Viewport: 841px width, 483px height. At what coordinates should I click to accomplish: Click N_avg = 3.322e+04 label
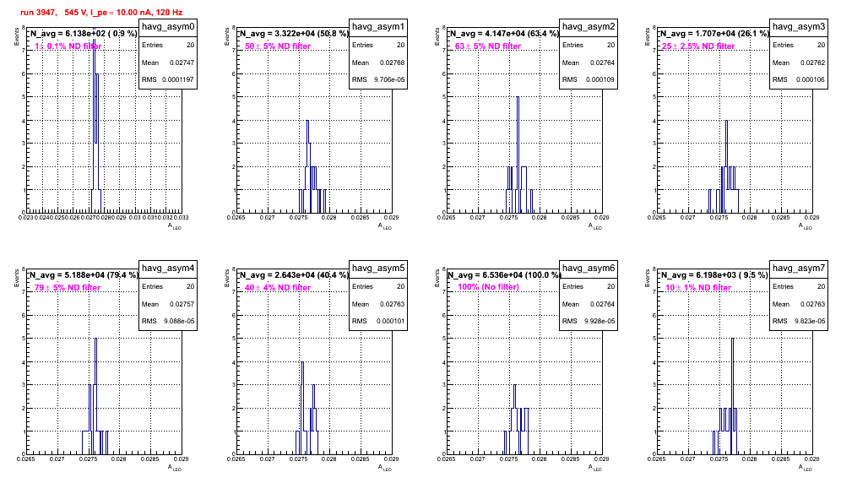[x=293, y=33]
